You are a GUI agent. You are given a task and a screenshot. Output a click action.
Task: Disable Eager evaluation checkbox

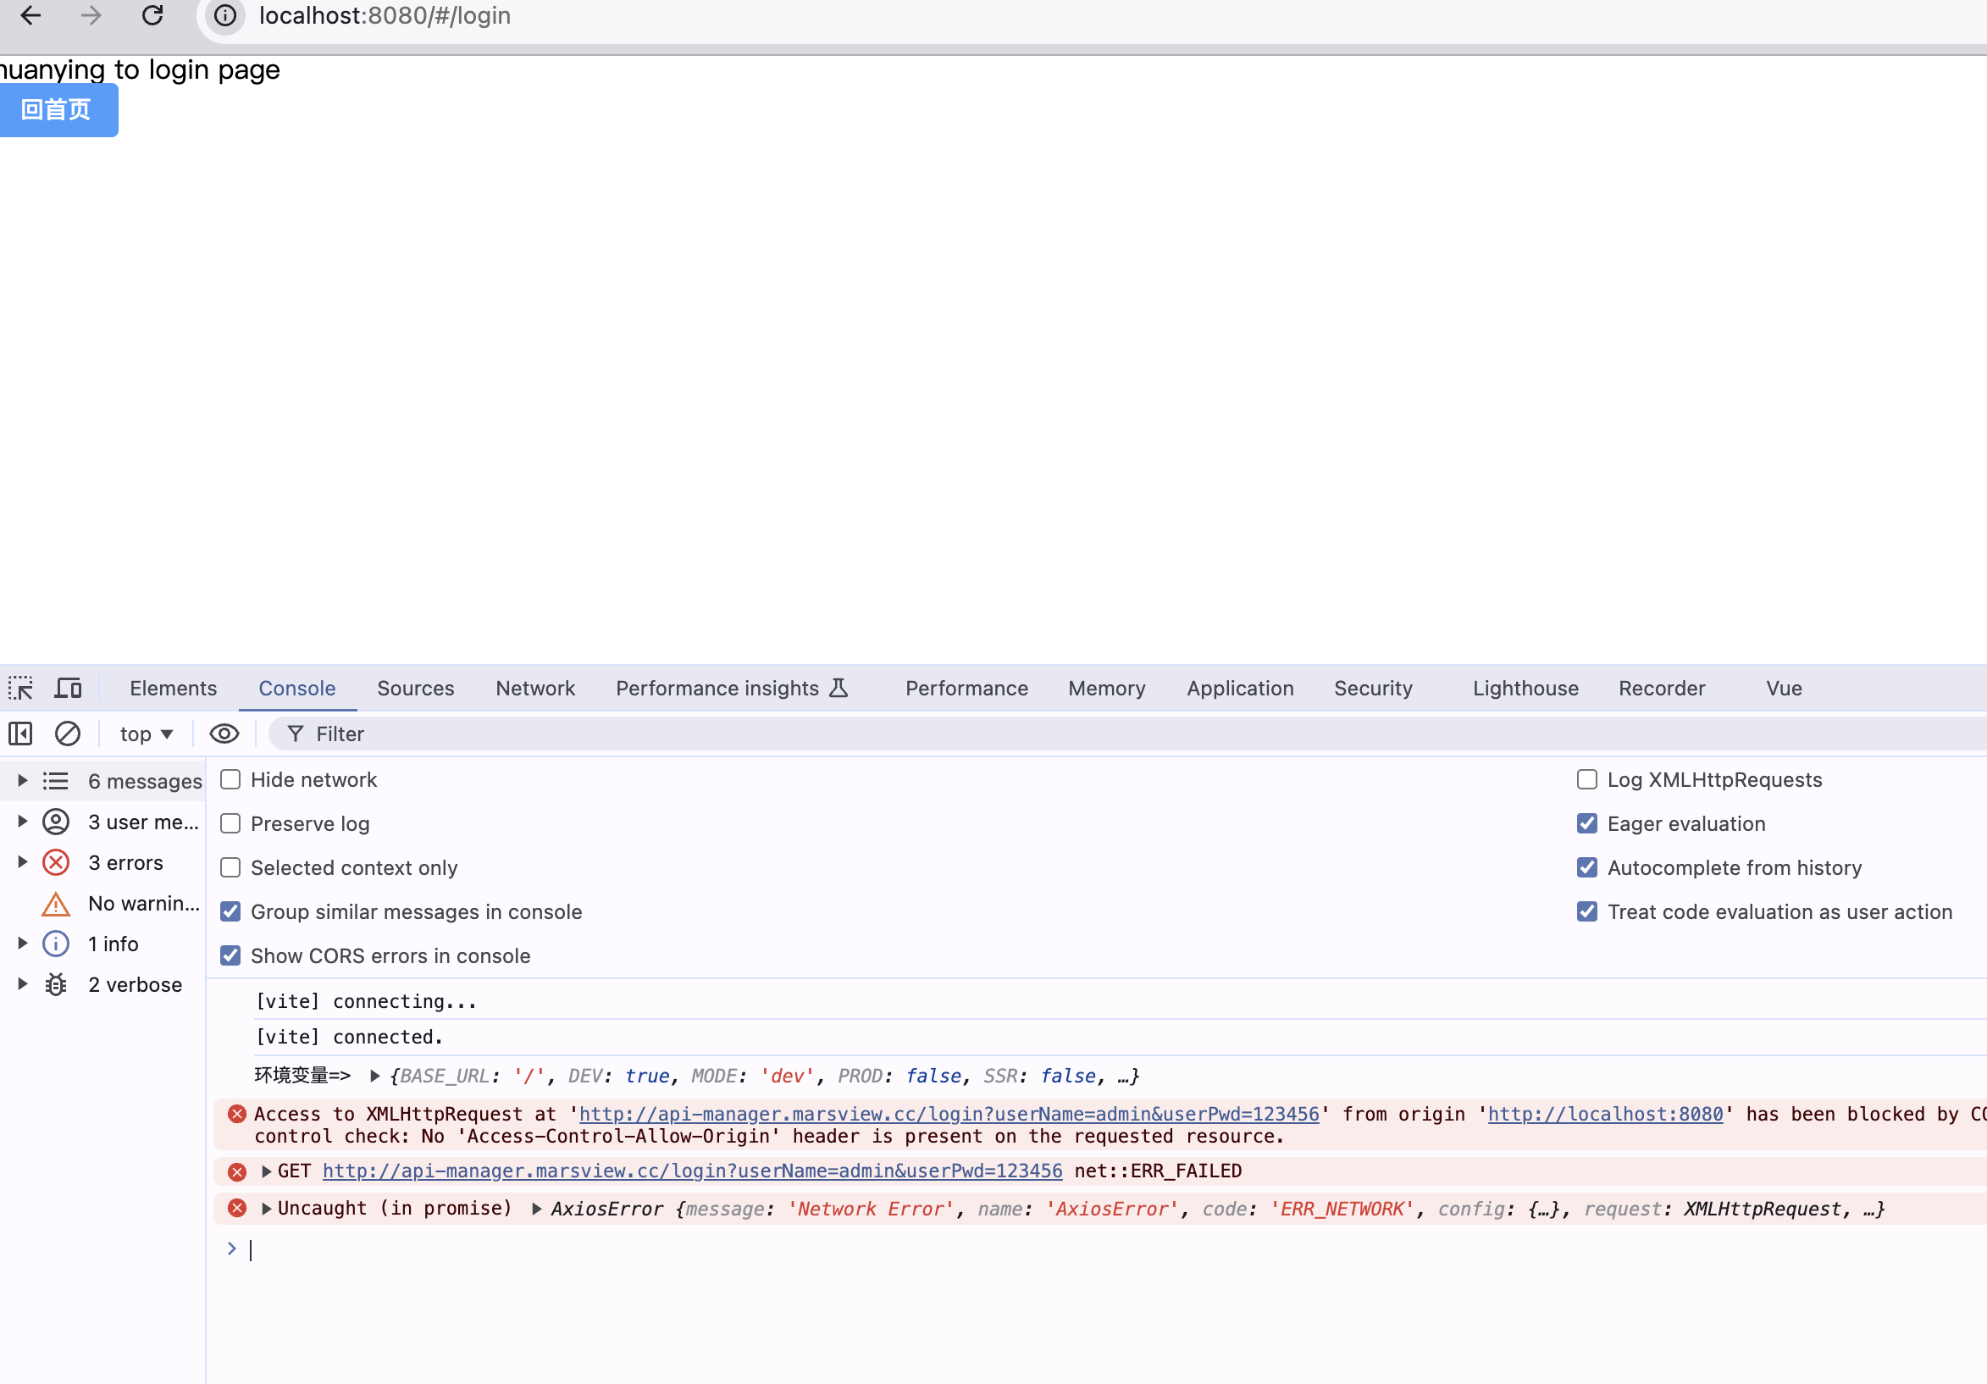pyautogui.click(x=1588, y=825)
